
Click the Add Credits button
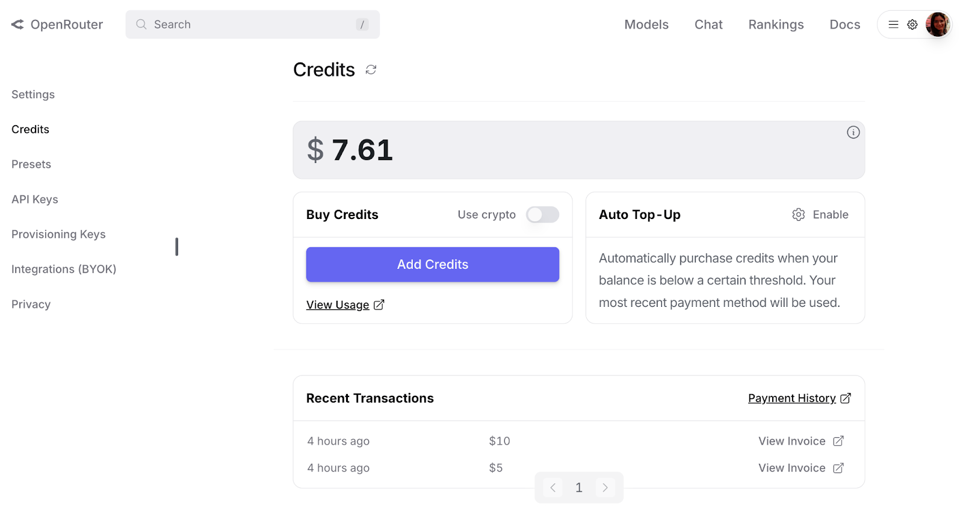[432, 265]
